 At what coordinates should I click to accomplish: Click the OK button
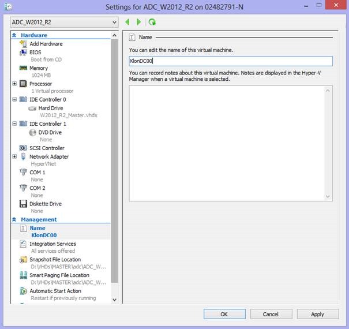coord(224,314)
